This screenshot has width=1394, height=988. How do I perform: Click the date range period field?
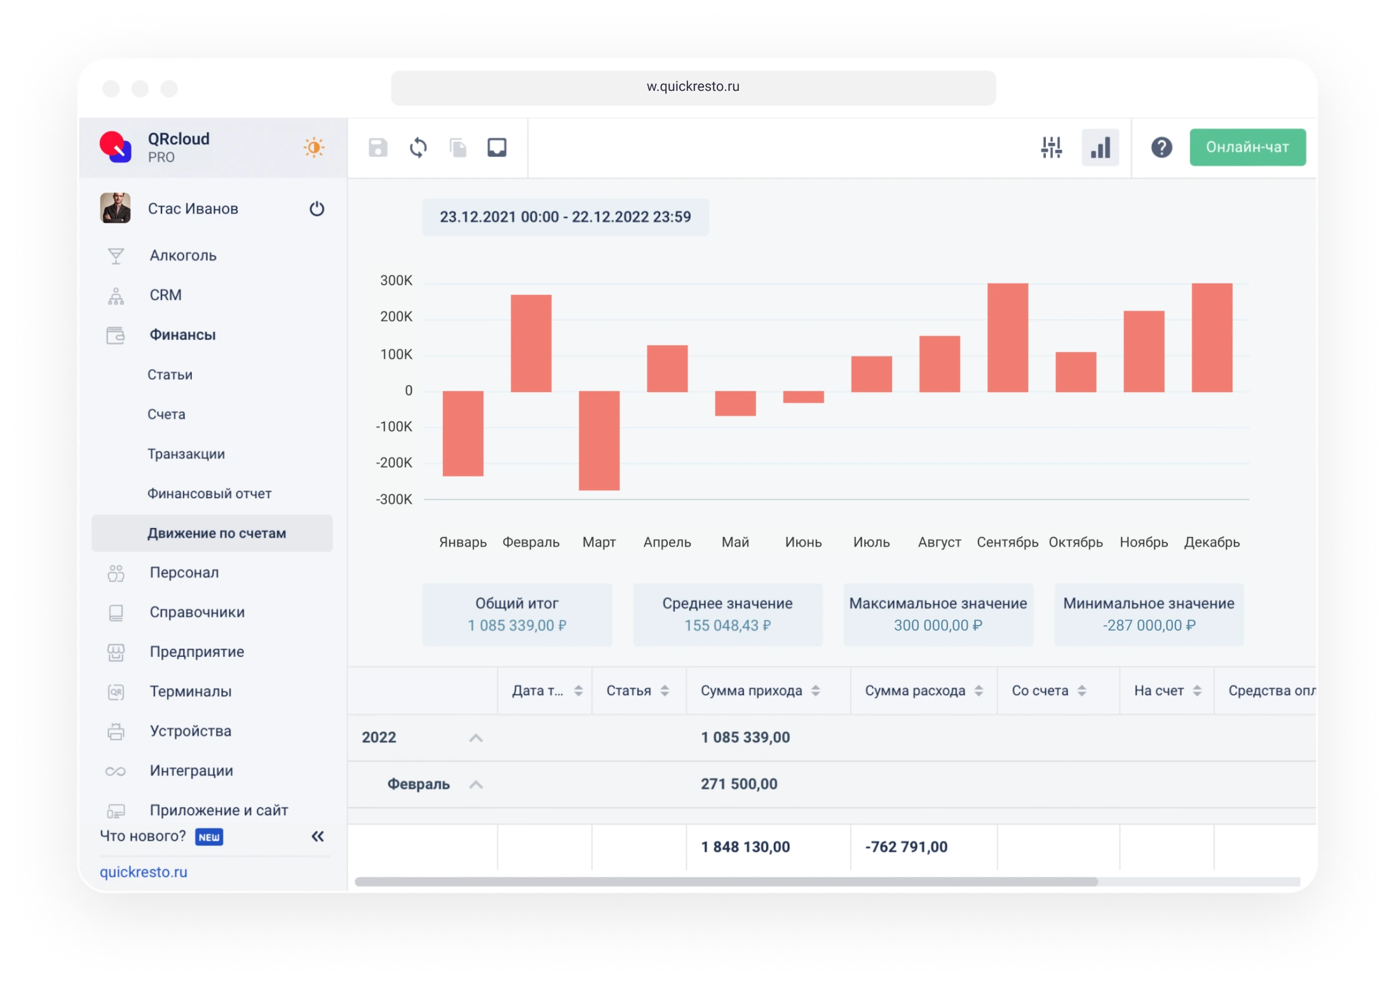[x=565, y=217]
